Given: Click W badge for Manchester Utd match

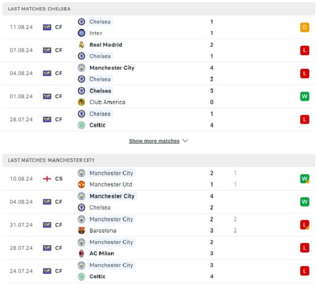Looking at the screenshot, I should (304, 179).
